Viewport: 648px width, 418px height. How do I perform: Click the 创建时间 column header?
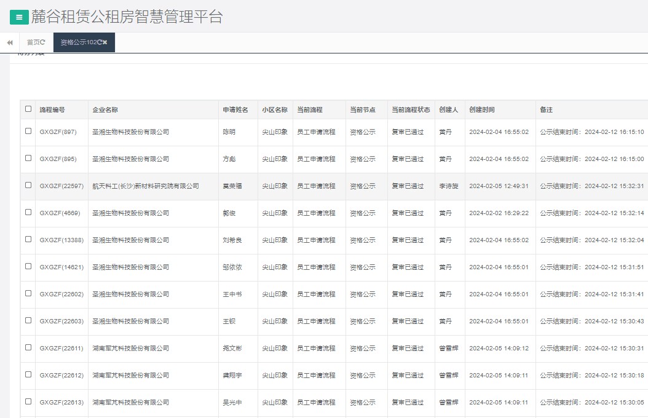(x=483, y=109)
